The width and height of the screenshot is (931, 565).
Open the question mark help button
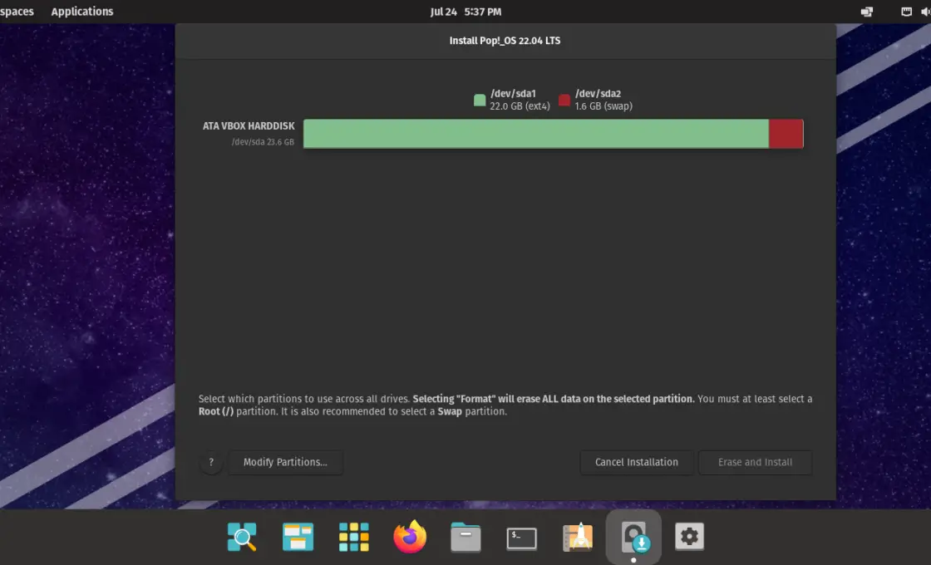(211, 462)
